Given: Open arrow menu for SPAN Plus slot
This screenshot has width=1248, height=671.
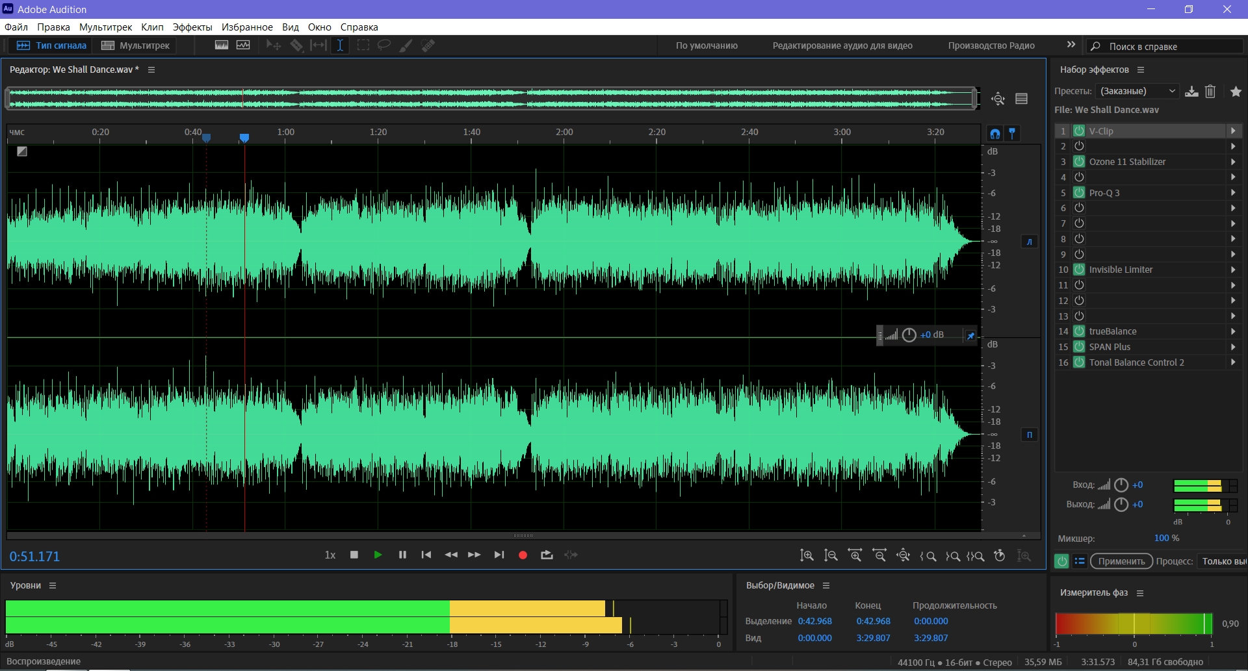Looking at the screenshot, I should point(1233,347).
